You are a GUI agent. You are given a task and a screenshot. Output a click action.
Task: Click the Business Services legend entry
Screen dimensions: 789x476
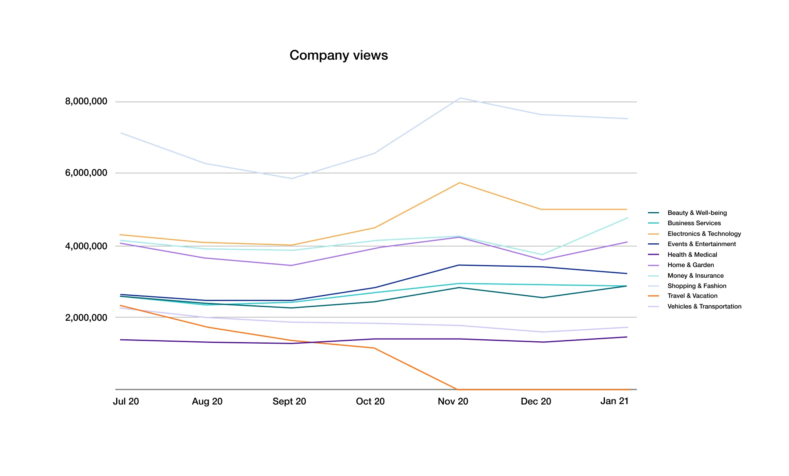pos(694,223)
